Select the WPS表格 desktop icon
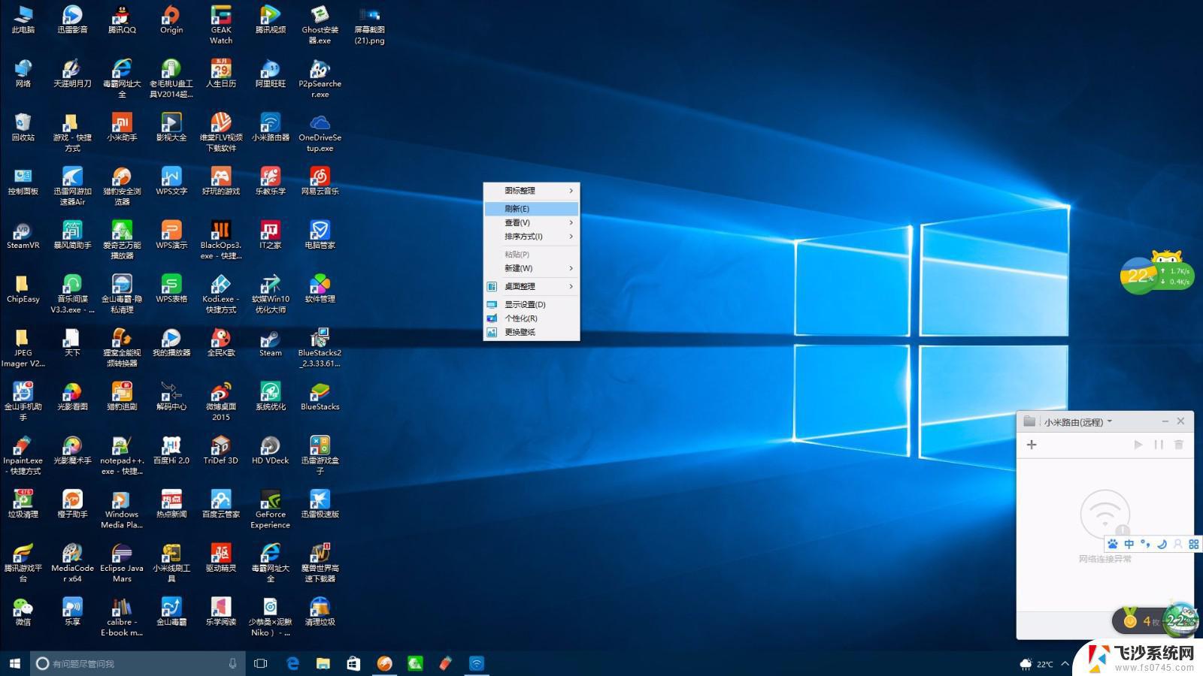Image resolution: width=1203 pixels, height=676 pixels. point(171,288)
